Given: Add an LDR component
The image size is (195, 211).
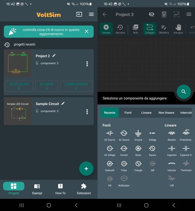Looking at the screenshot, I should click(x=172, y=181).
